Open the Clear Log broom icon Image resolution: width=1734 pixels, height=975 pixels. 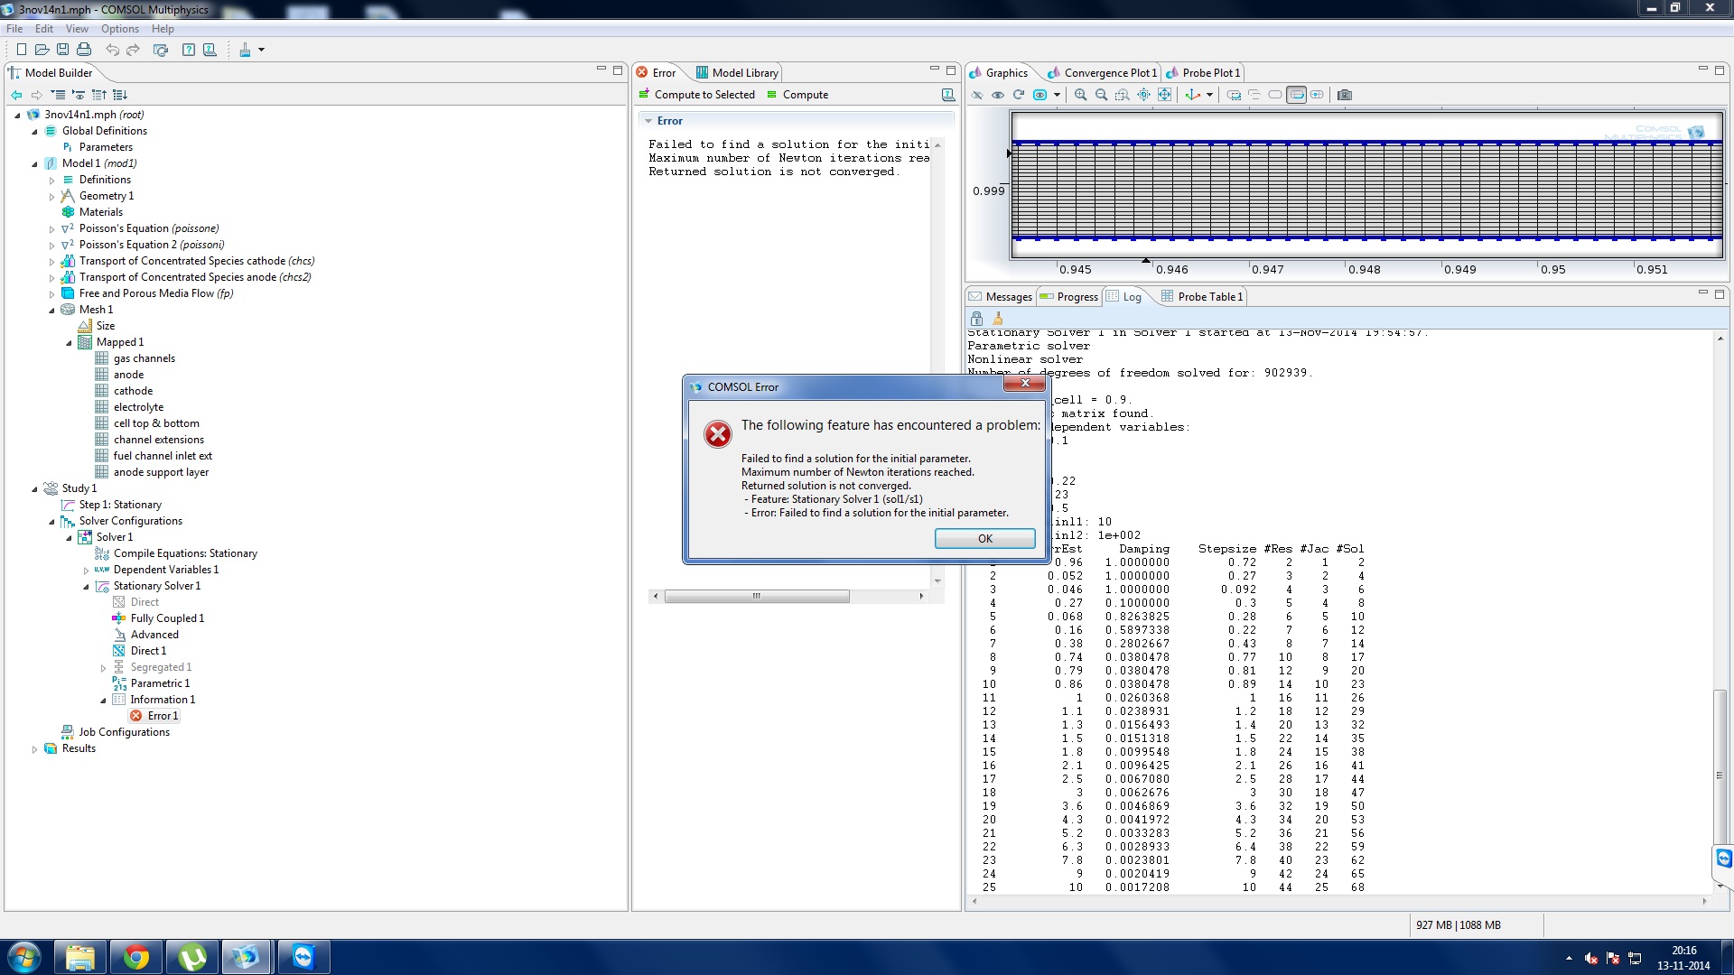998,319
